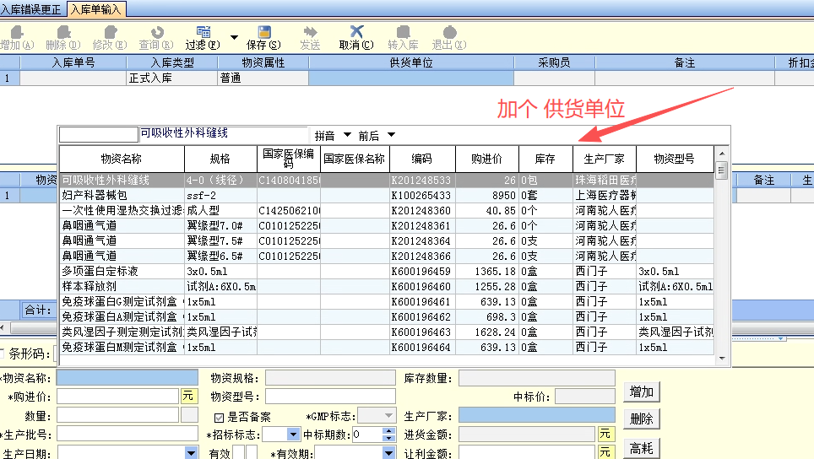The height and width of the screenshot is (459, 814).
Task: Open the 招标标志 dropdown
Action: pos(293,435)
